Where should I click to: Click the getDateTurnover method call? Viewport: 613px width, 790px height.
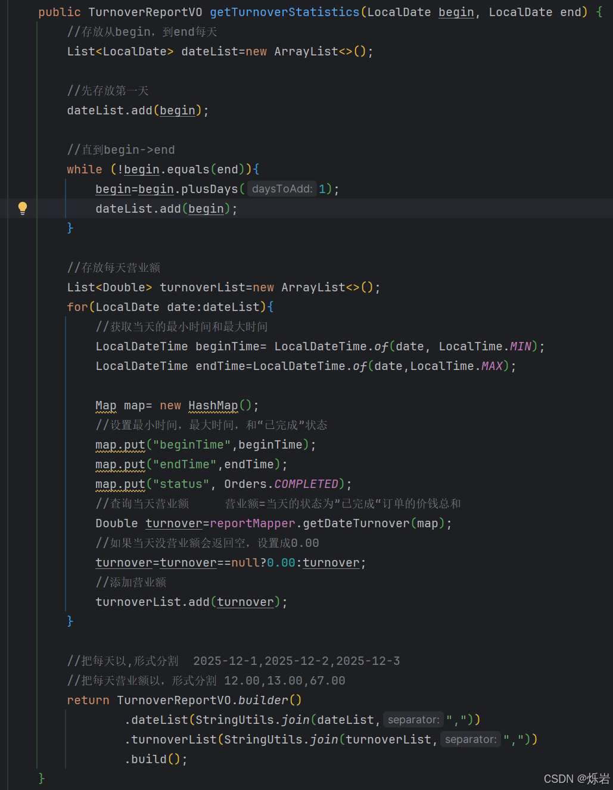tap(356, 523)
